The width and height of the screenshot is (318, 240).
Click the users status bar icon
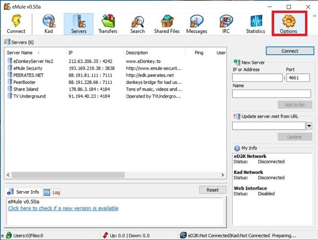[x=9, y=235]
